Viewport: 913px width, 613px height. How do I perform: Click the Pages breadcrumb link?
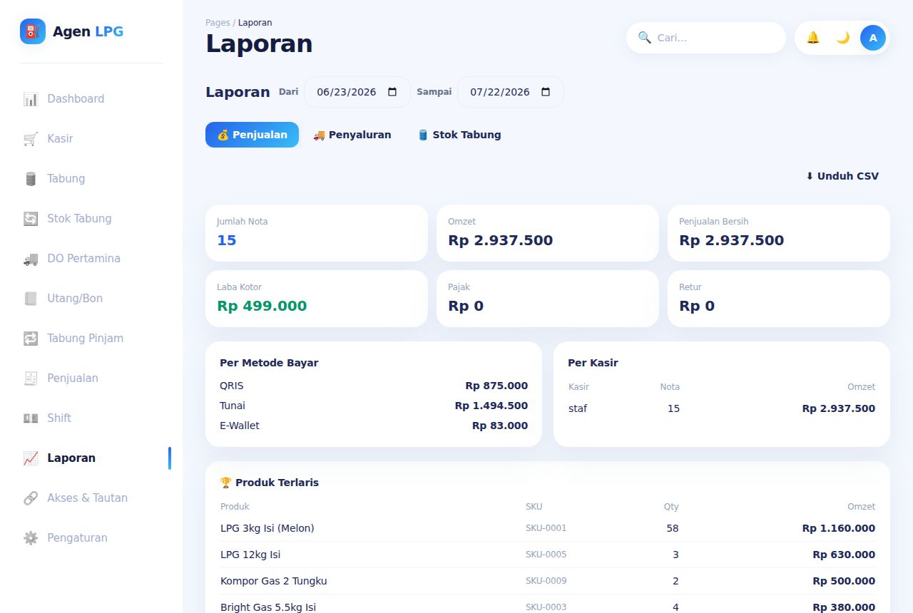click(x=218, y=23)
